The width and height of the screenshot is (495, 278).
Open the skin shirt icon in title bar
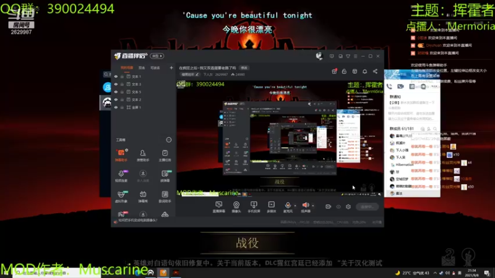click(x=348, y=56)
